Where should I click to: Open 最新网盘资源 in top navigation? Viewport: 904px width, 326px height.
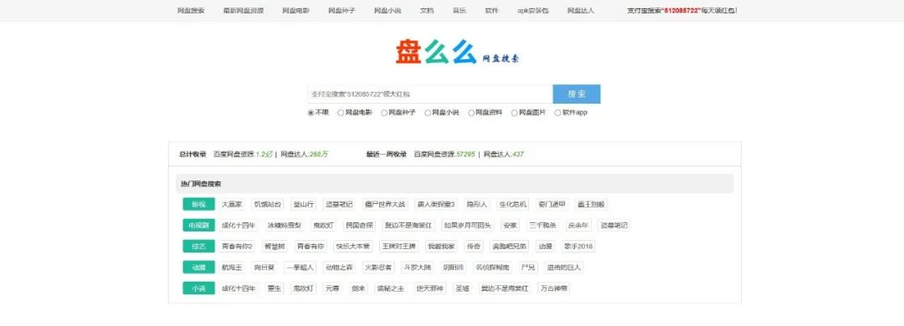click(x=244, y=10)
